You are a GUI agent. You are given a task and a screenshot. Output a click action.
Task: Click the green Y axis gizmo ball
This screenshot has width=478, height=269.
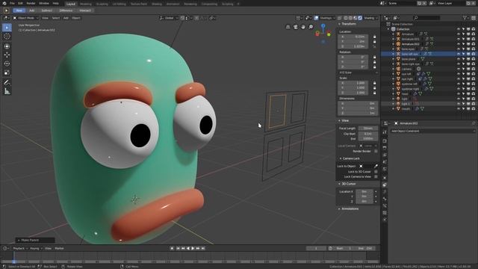[329, 34]
